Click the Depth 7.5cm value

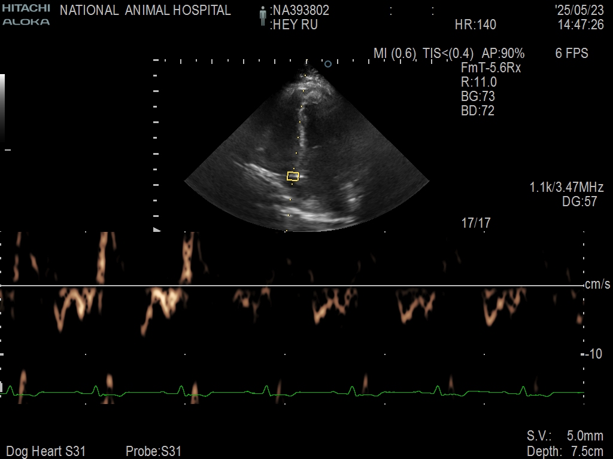pos(565,451)
